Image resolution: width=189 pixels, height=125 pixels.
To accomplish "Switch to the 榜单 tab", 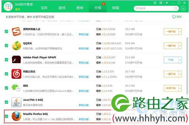I will 80,8.
